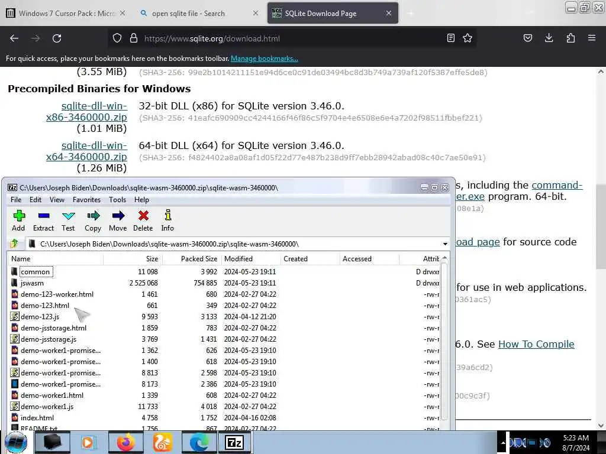Viewport: 606px width, 454px height.
Task: Click the command- link on the page
Action: coord(557,185)
